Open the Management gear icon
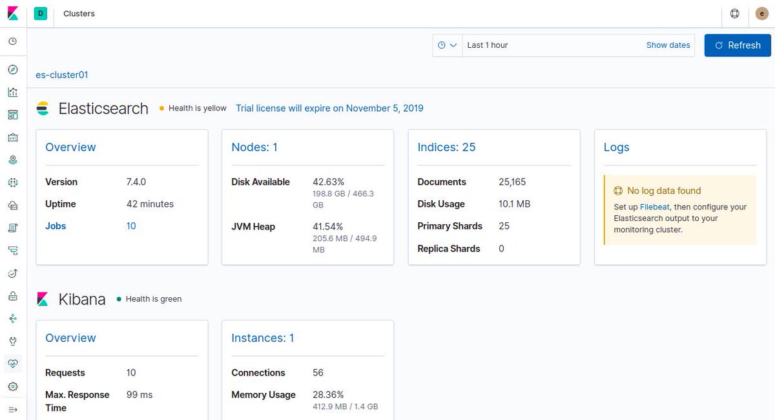This screenshot has height=420, width=775. pos(13,386)
